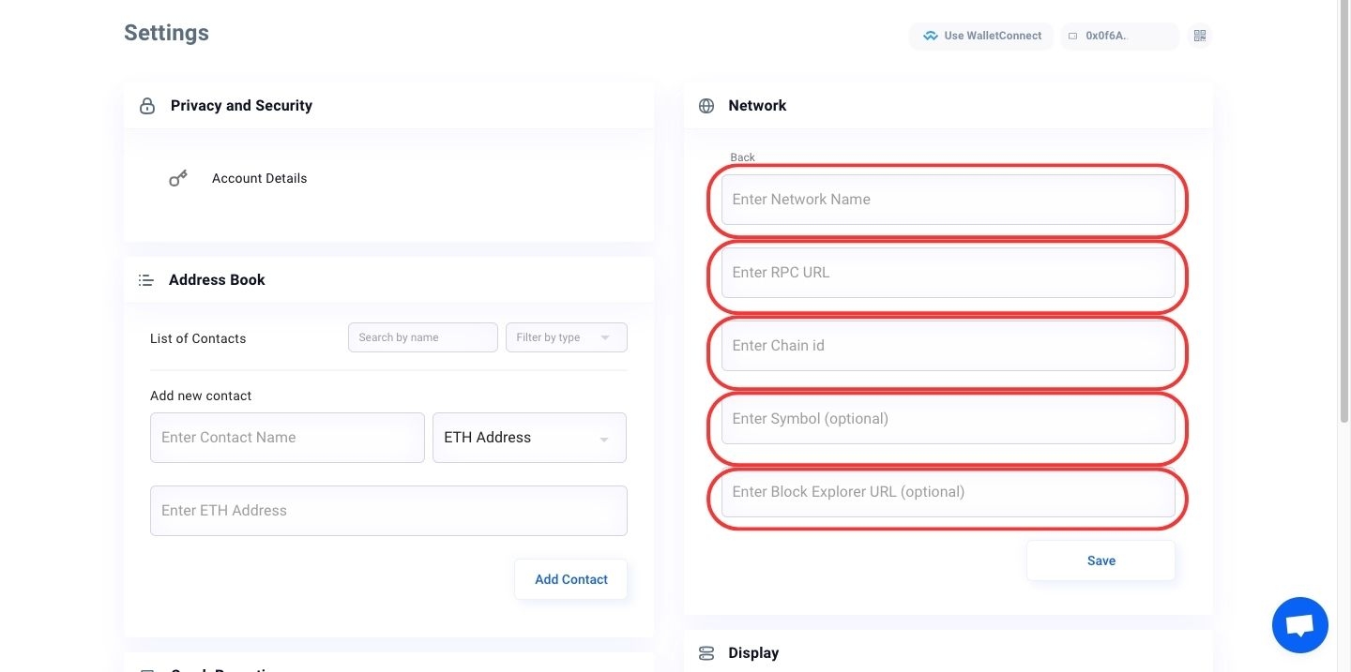Focus the Enter RPC URL field
Screen dimensions: 1351x672
click(x=948, y=273)
